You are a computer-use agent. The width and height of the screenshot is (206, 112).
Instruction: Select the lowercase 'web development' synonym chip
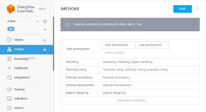point(152,45)
